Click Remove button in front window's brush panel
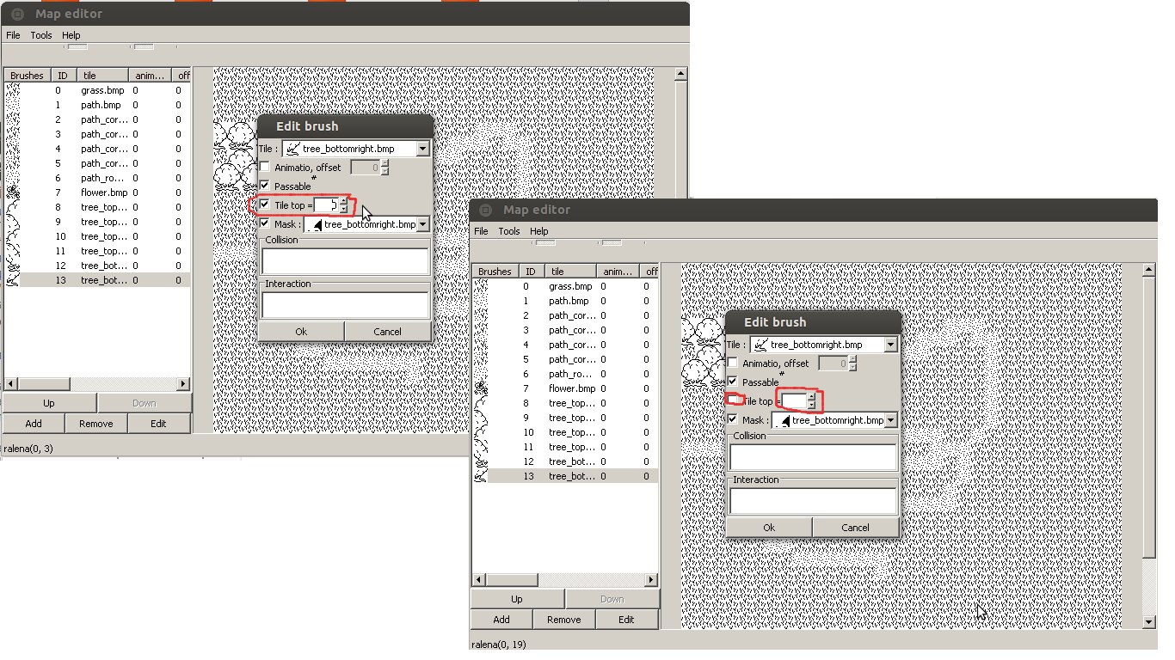 563,620
